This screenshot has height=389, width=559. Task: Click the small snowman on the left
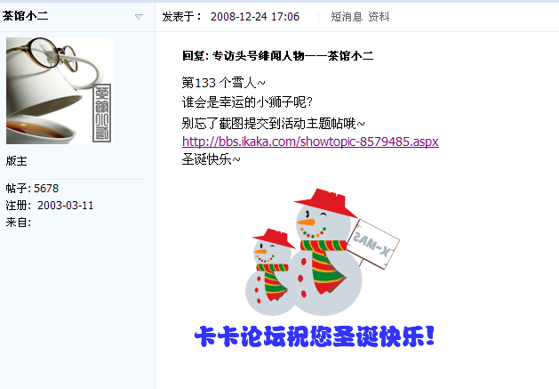[272, 271]
